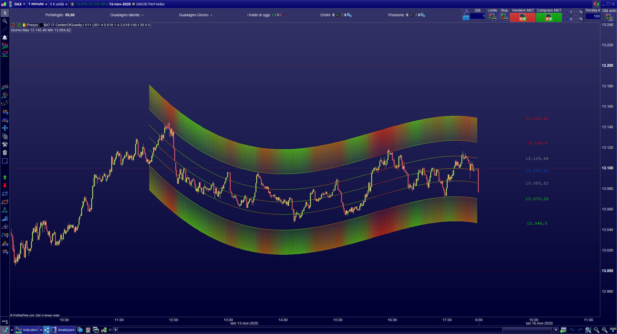
Task: Click the green plus icon beside Prezzo
Action: coord(19,25)
